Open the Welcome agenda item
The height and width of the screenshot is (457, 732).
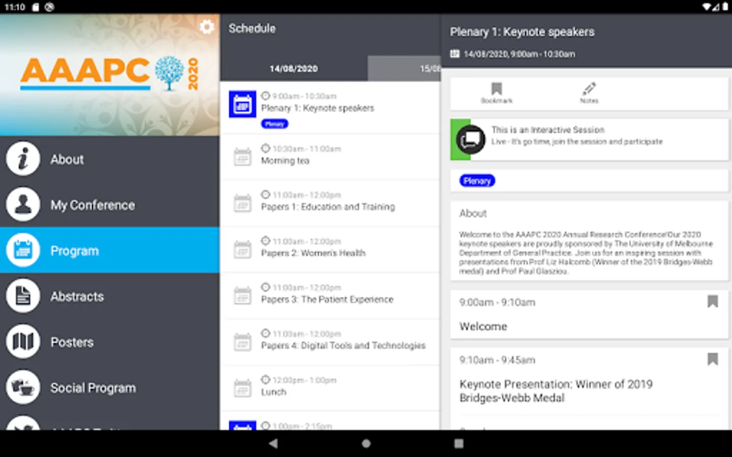click(x=590, y=314)
